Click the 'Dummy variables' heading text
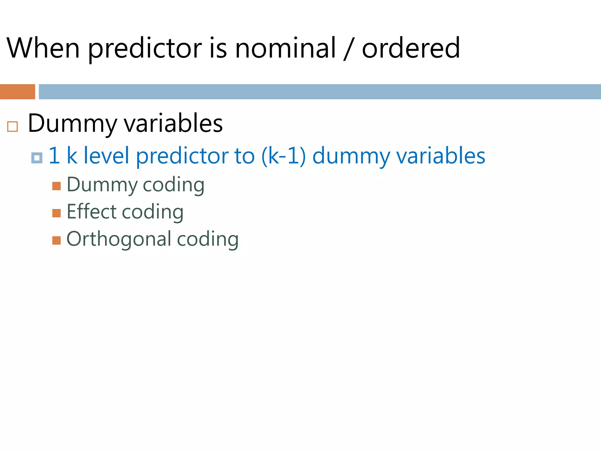Viewport: 601px width, 451px height. tap(125, 124)
